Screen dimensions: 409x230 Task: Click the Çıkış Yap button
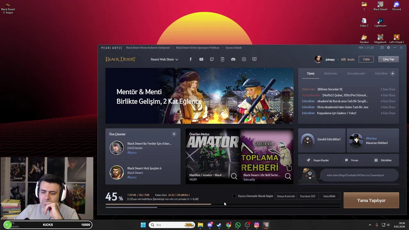pos(389,59)
